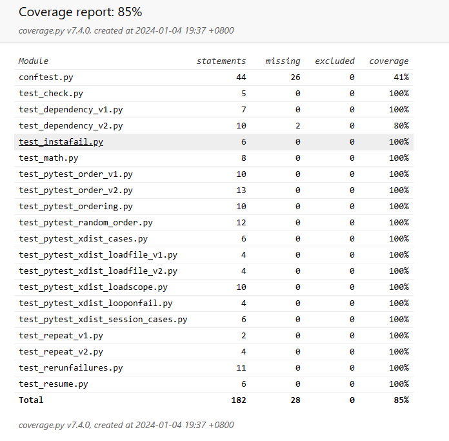Sort by the missing column header
This screenshot has width=449, height=441.
[x=283, y=61]
